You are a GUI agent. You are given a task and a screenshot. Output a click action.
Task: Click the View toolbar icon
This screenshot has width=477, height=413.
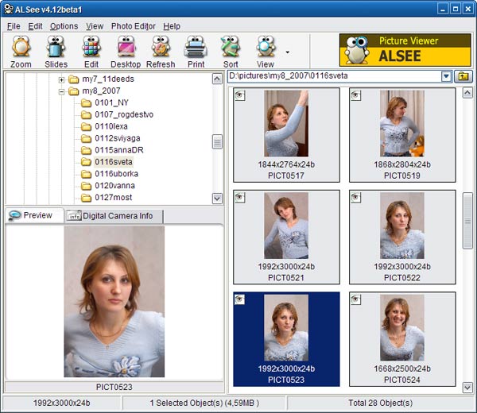[x=266, y=52]
